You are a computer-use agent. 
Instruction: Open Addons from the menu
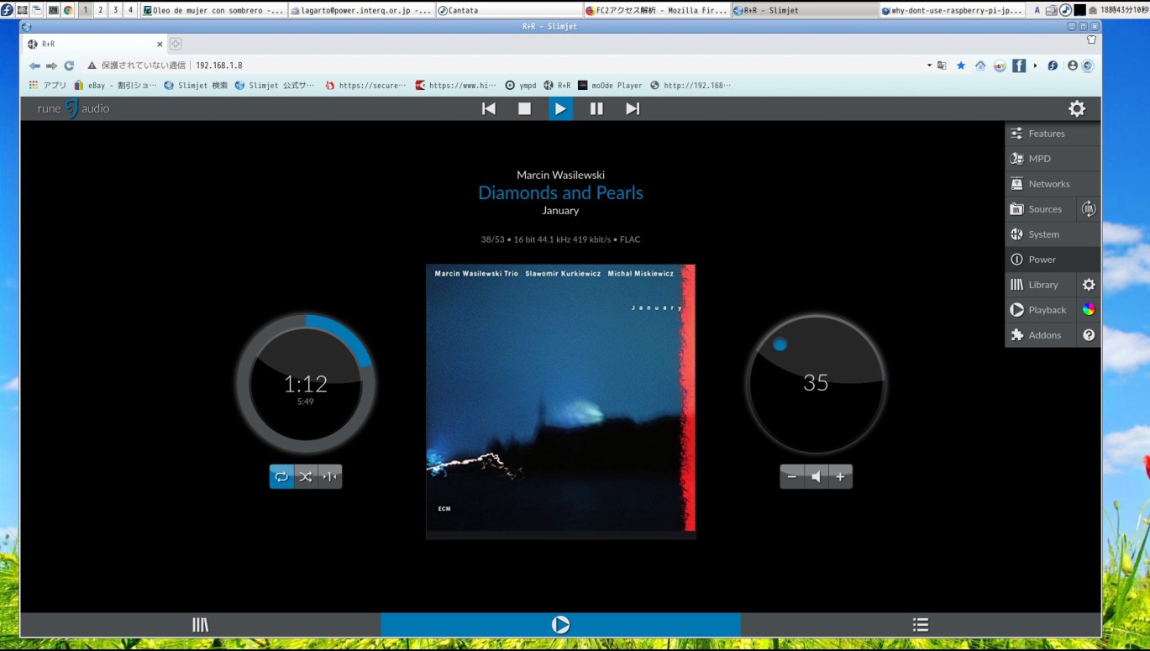(1044, 335)
